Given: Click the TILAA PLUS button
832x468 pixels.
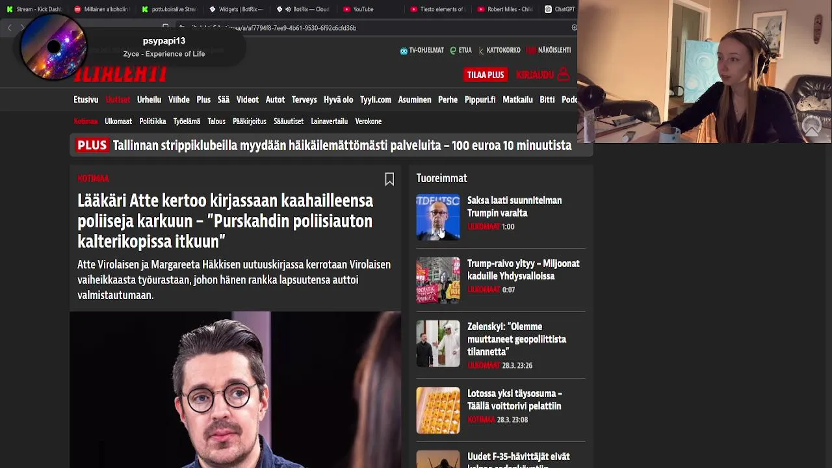Looking at the screenshot, I should (x=486, y=75).
